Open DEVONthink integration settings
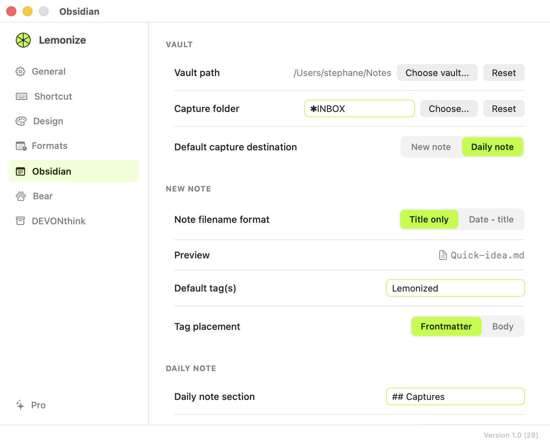This screenshot has width=550, height=445. point(74,221)
